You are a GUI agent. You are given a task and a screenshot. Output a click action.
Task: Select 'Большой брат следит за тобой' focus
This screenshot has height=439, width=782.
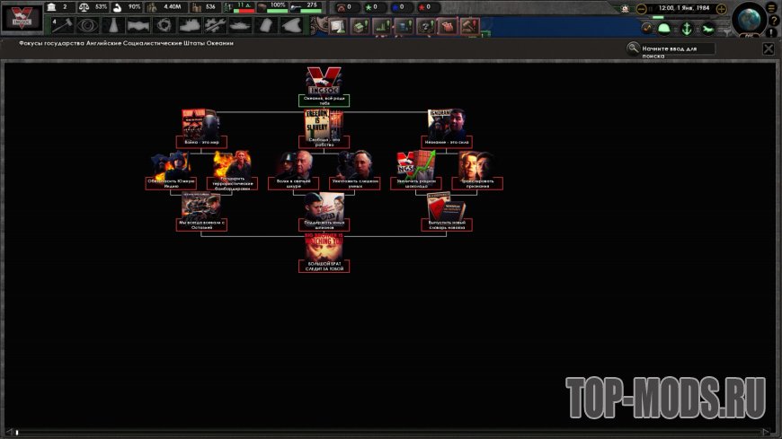pyautogui.click(x=324, y=266)
